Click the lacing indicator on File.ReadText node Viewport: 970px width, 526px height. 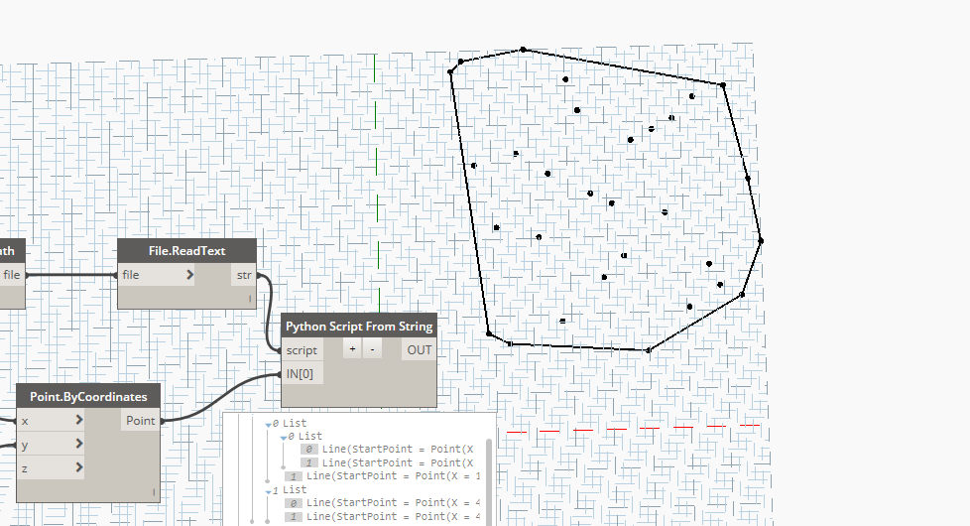[x=251, y=299]
